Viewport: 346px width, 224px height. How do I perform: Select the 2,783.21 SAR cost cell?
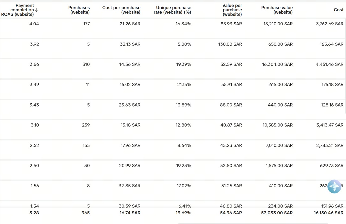click(330, 146)
